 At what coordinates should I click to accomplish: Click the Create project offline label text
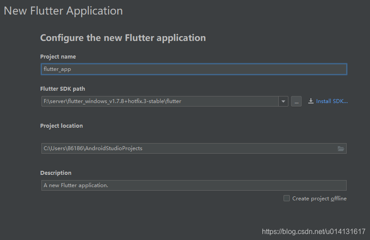point(319,198)
